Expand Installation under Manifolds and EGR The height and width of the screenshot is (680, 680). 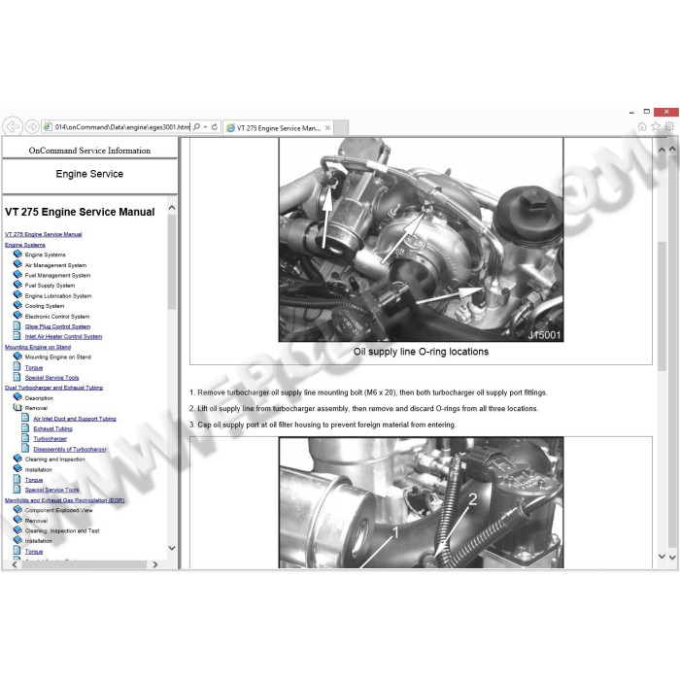click(17, 540)
